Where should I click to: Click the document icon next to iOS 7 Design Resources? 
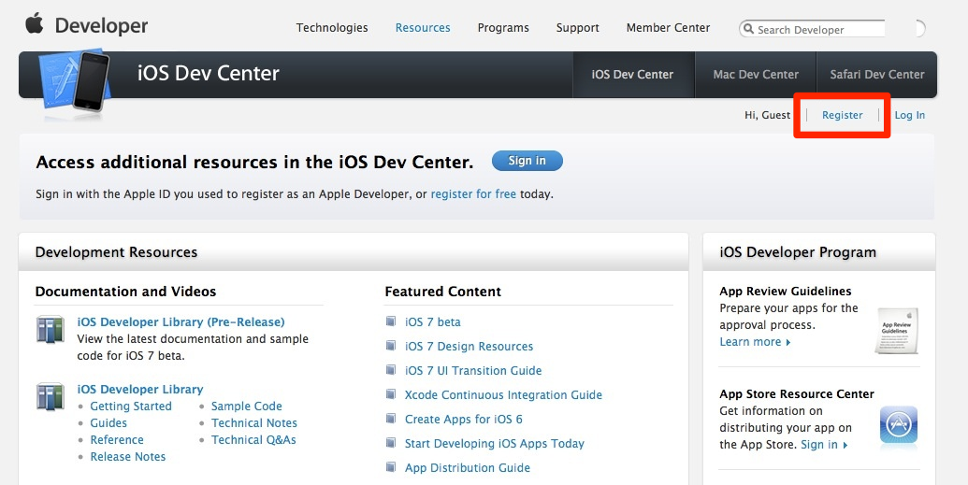pos(391,345)
